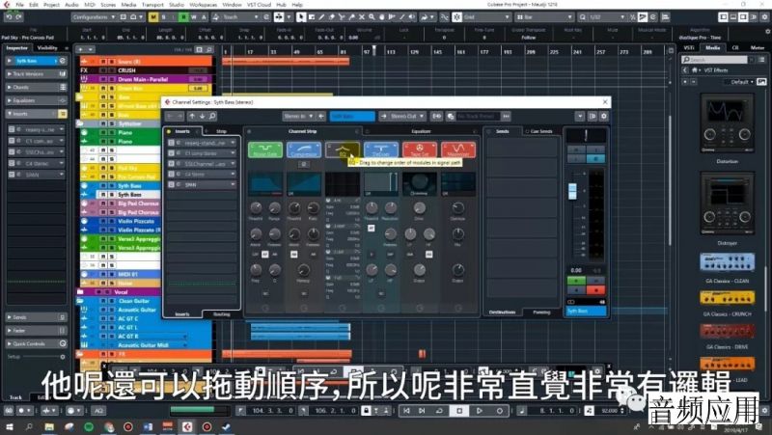Click the DeEsser module in Channel Strip
This screenshot has height=435, width=772.
[x=381, y=150]
